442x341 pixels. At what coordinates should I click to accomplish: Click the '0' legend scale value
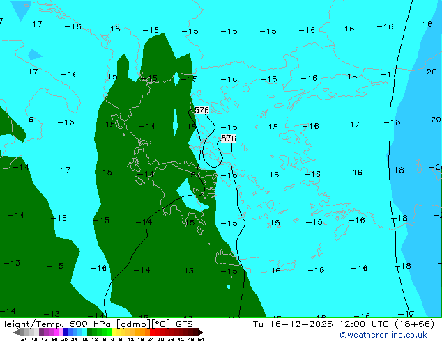click(x=112, y=339)
